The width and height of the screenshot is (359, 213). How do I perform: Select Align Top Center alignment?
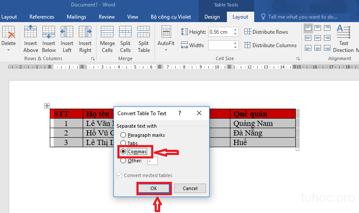click(317, 28)
